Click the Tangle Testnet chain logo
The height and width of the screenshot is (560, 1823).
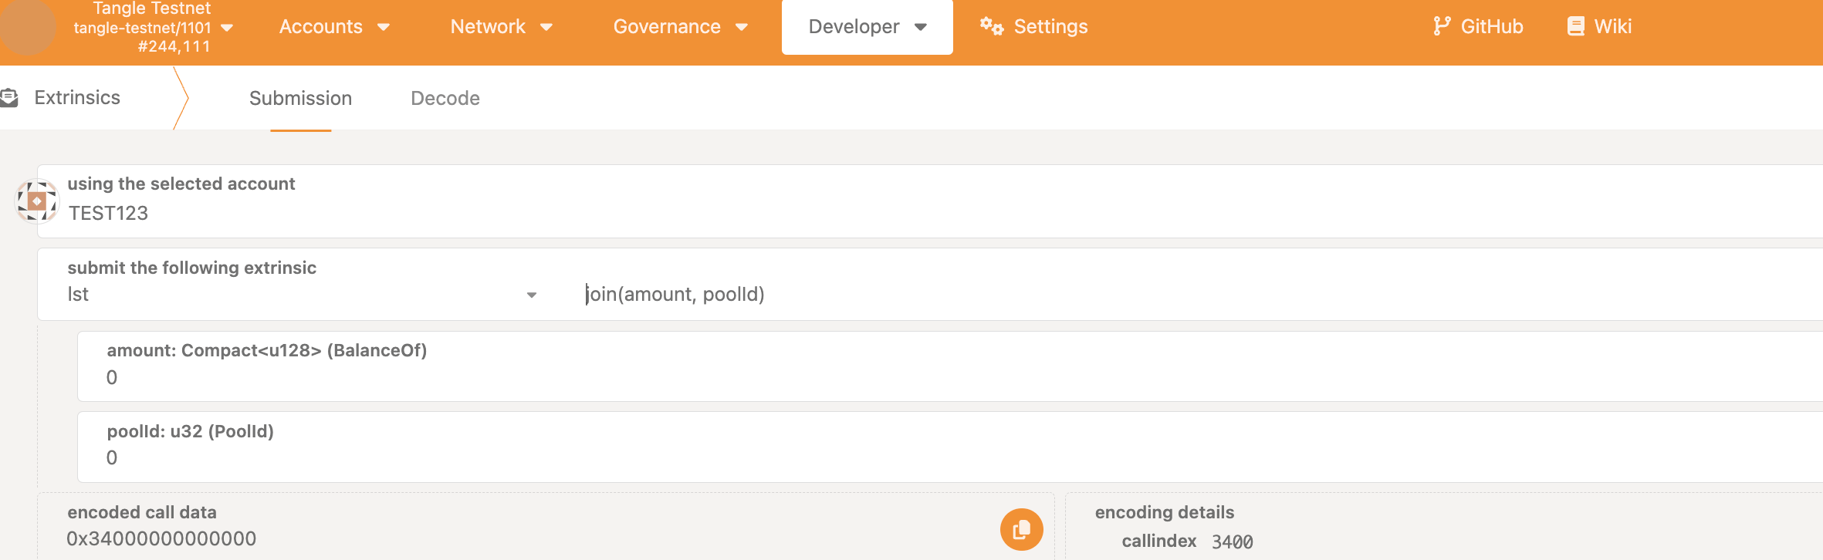click(28, 28)
